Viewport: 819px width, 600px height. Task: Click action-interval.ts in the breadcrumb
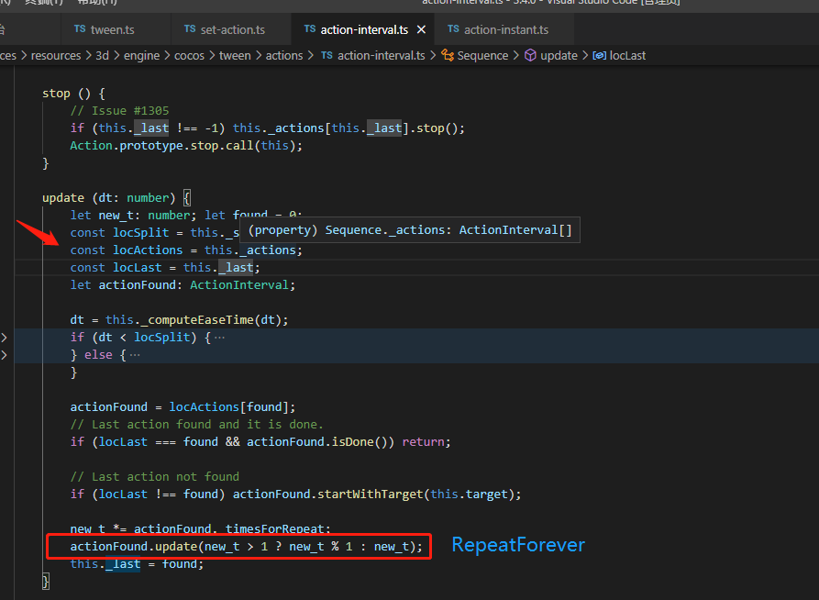click(382, 55)
